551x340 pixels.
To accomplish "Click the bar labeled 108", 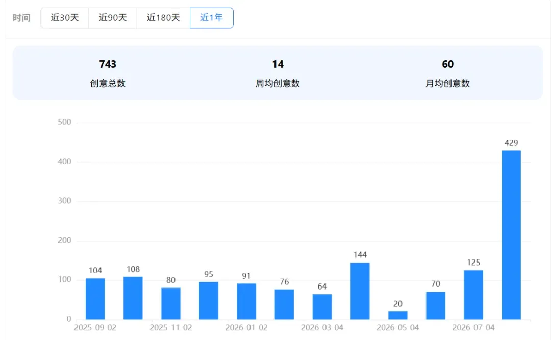I will click(x=133, y=298).
